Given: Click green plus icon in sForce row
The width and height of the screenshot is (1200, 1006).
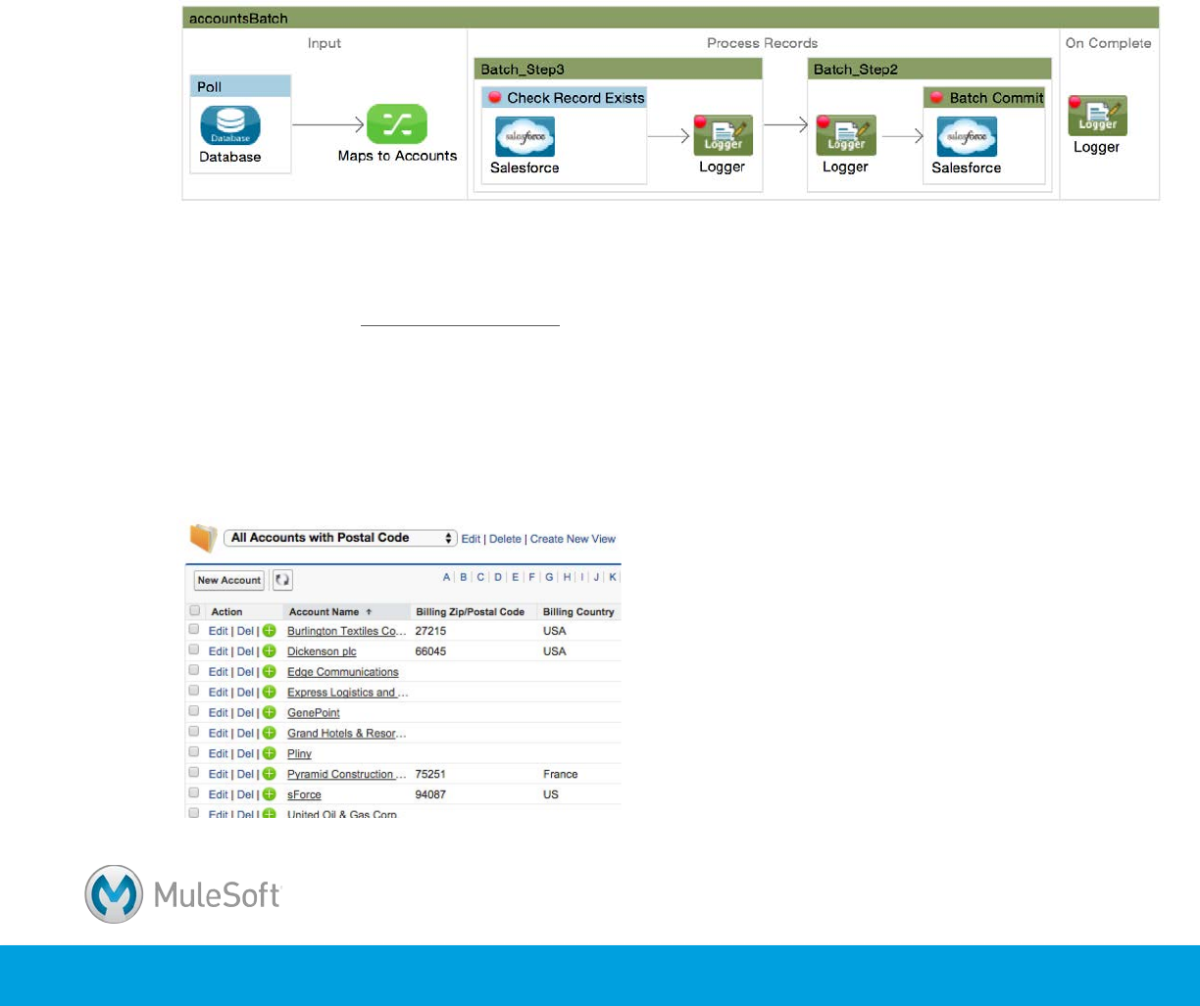Looking at the screenshot, I should [269, 794].
